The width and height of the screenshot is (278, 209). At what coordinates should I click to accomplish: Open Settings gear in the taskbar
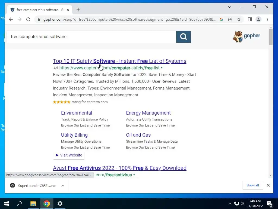tap(60, 204)
